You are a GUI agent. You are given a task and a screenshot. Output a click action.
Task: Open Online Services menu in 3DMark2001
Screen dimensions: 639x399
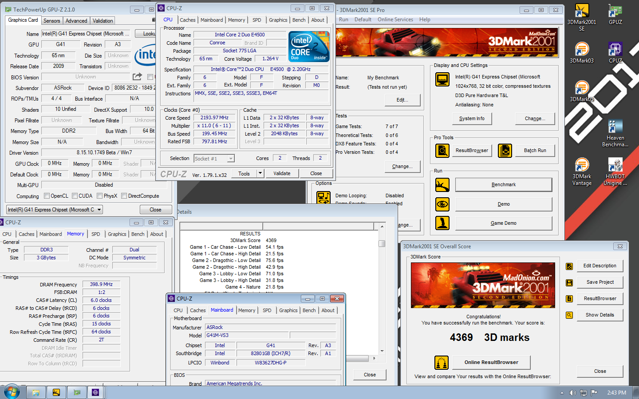[x=395, y=20]
